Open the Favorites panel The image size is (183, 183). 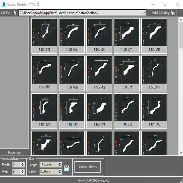click(x=14, y=152)
